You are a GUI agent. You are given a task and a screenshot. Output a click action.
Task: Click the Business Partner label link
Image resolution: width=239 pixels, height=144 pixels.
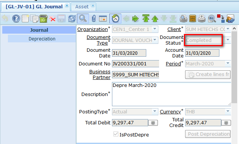point(100,74)
